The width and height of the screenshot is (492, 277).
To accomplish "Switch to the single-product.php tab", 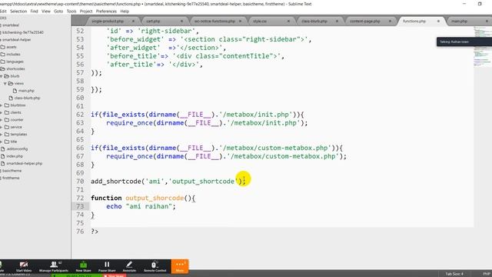I will click(108, 21).
